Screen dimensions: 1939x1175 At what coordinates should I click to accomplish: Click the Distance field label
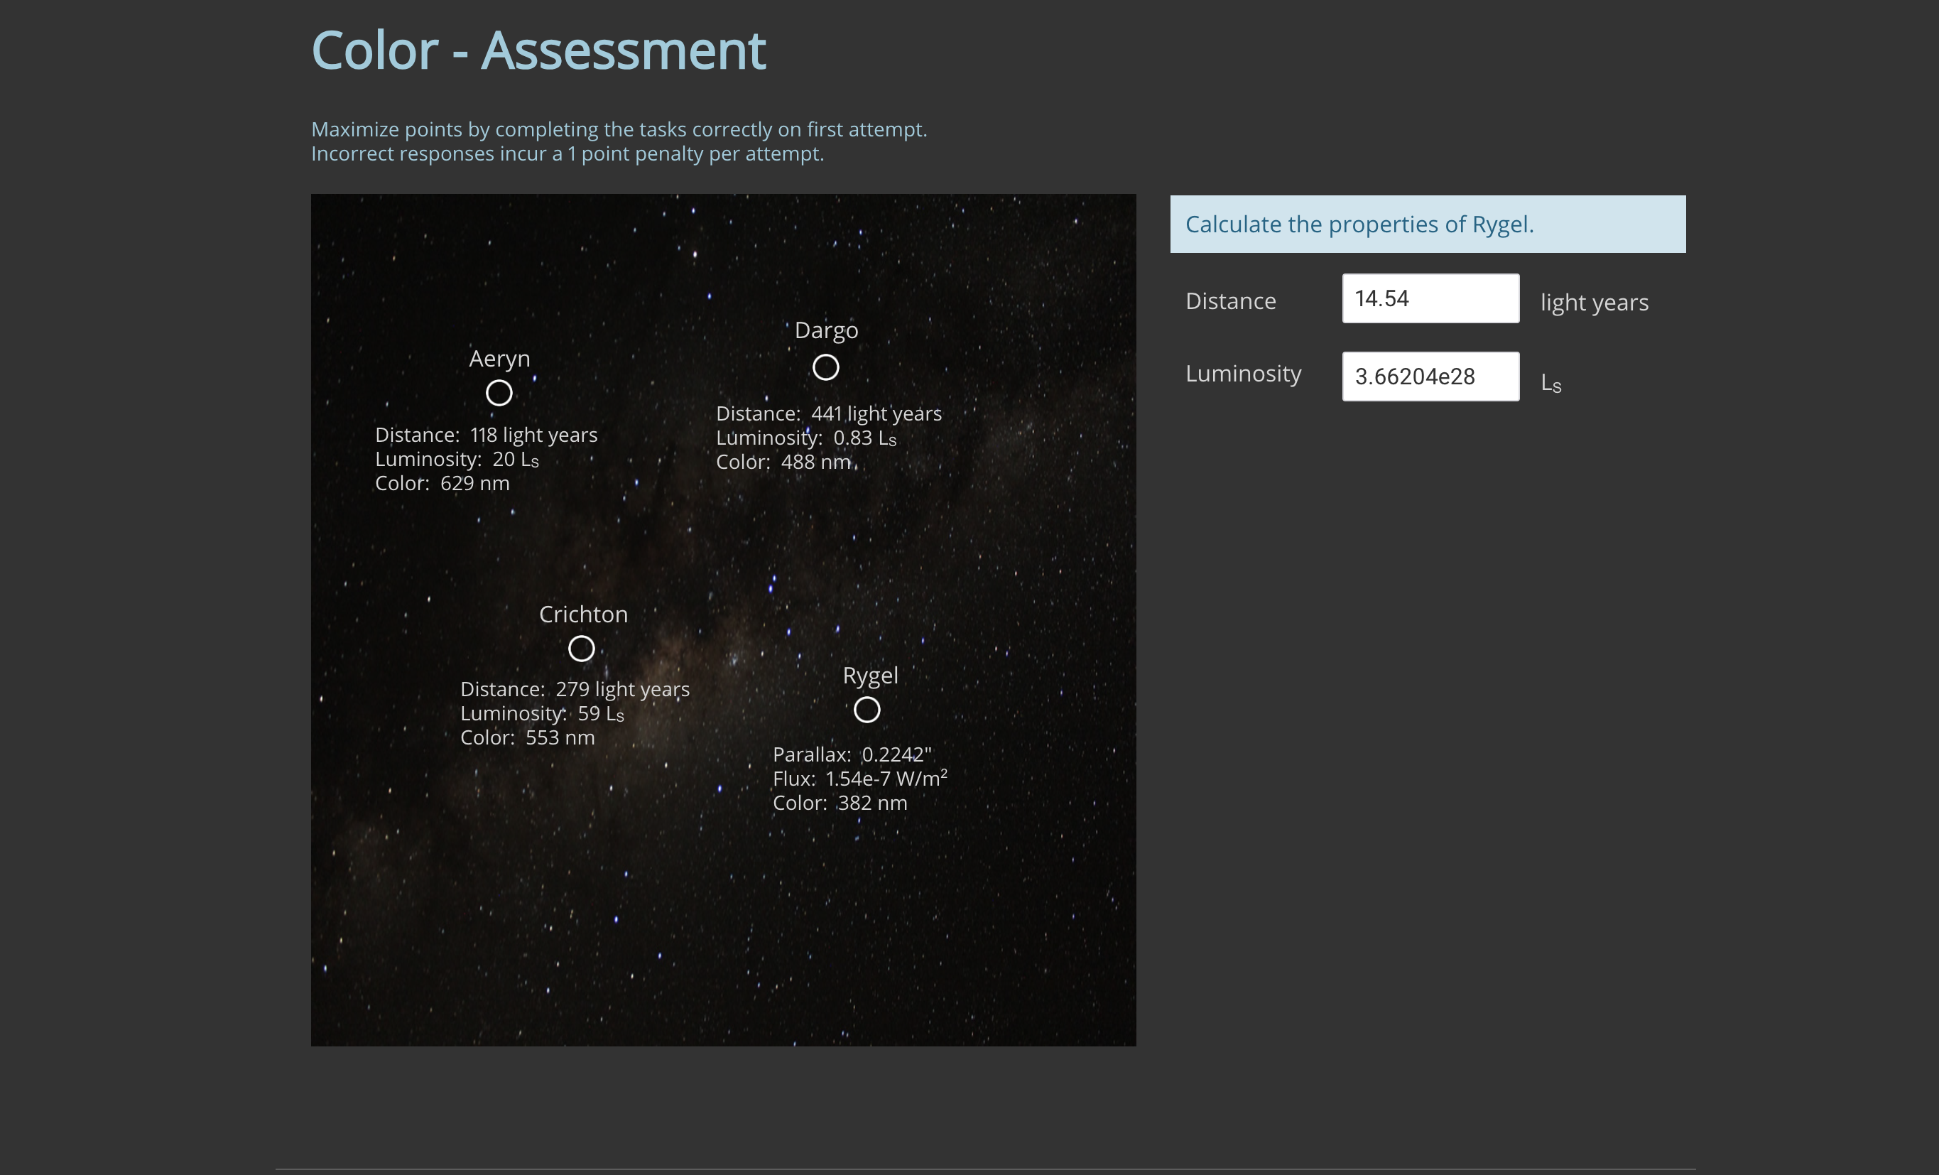pyautogui.click(x=1230, y=300)
